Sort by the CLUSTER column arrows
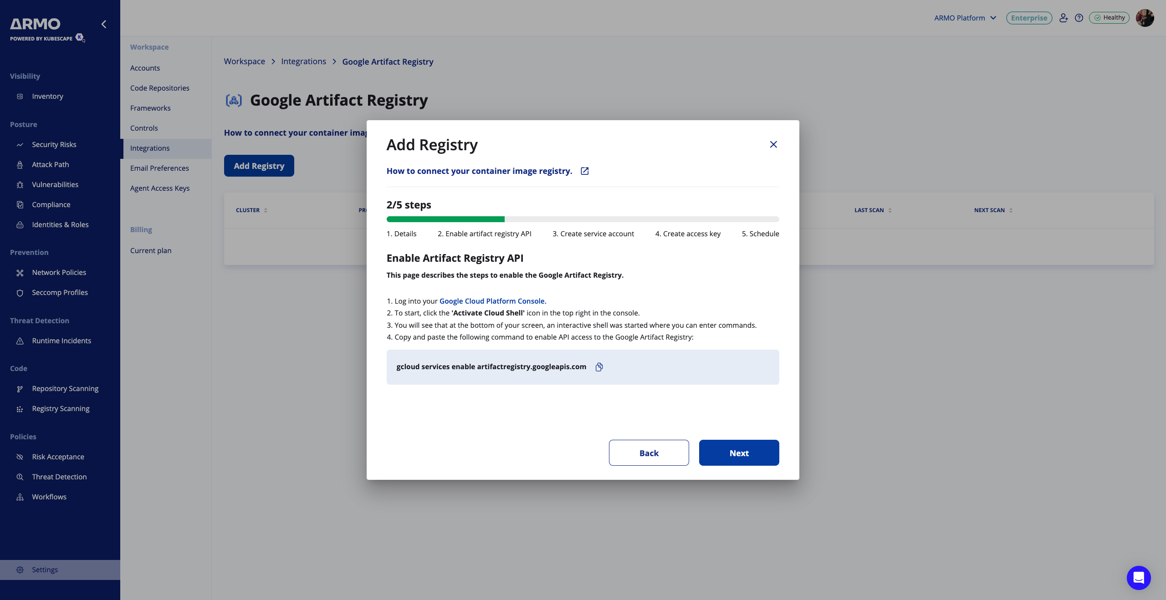This screenshot has width=1166, height=600. pyautogui.click(x=266, y=210)
